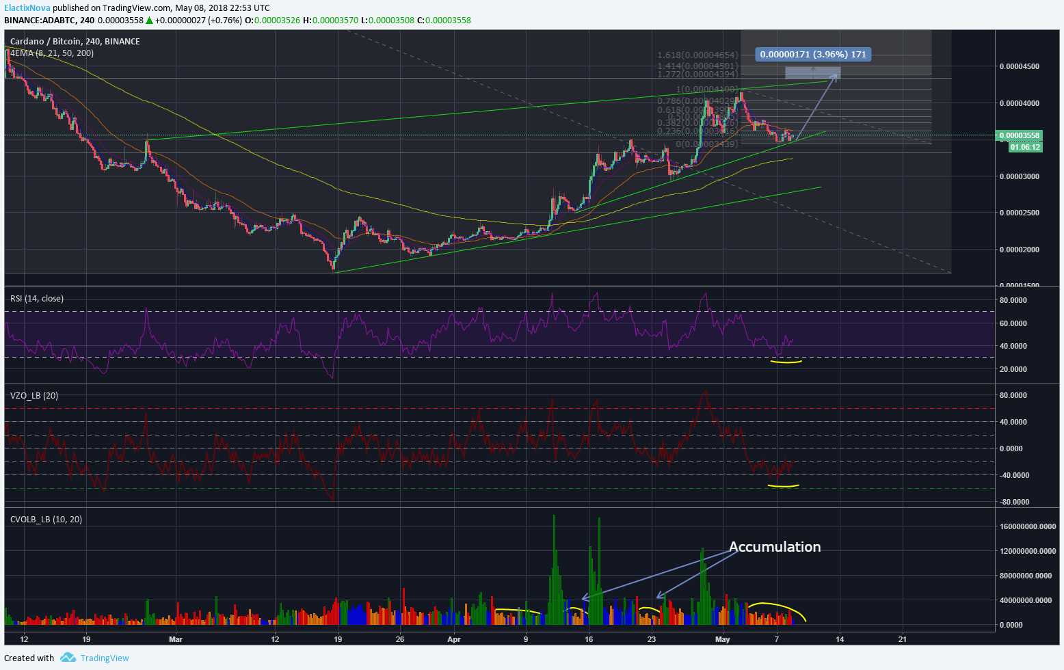Screen dimensions: 1064x670
Task: Click the 1.618(0.00004654) Fibonacci level label
Action: (697, 55)
